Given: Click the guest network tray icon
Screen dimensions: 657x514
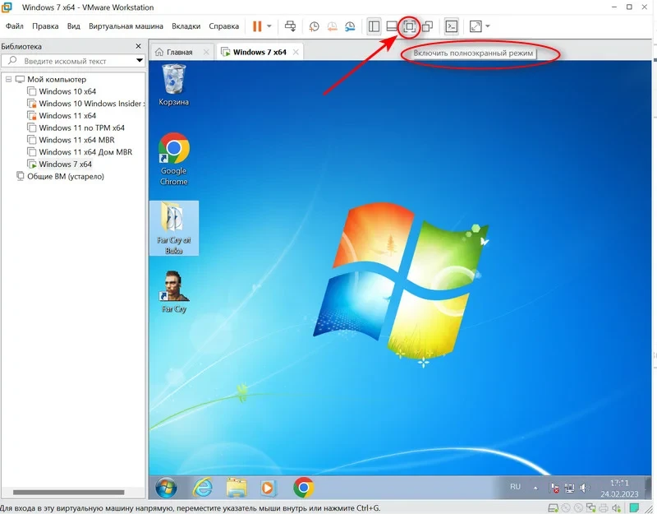Looking at the screenshot, I should click(569, 488).
